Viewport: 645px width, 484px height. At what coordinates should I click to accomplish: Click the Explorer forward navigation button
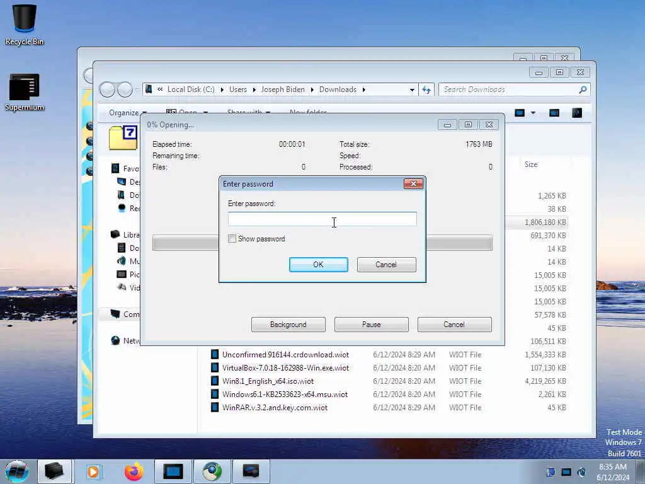125,89
